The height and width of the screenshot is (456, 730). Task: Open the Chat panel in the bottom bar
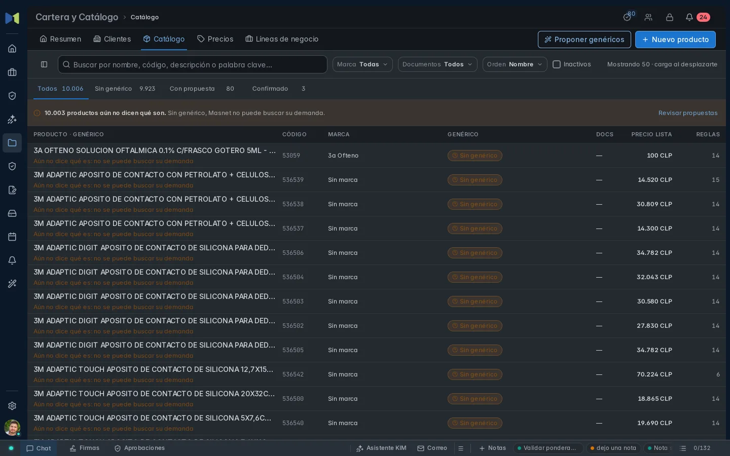click(39, 448)
